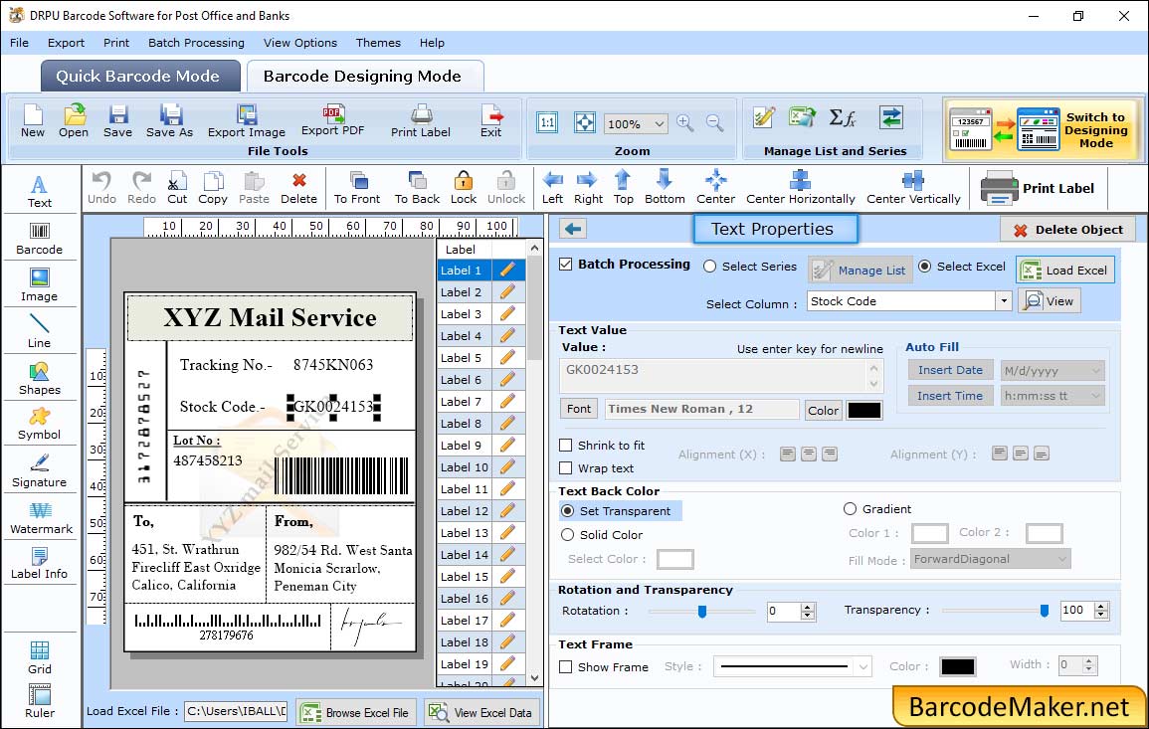Delete the selected object from toolbar
The width and height of the screenshot is (1149, 729).
pos(299,188)
